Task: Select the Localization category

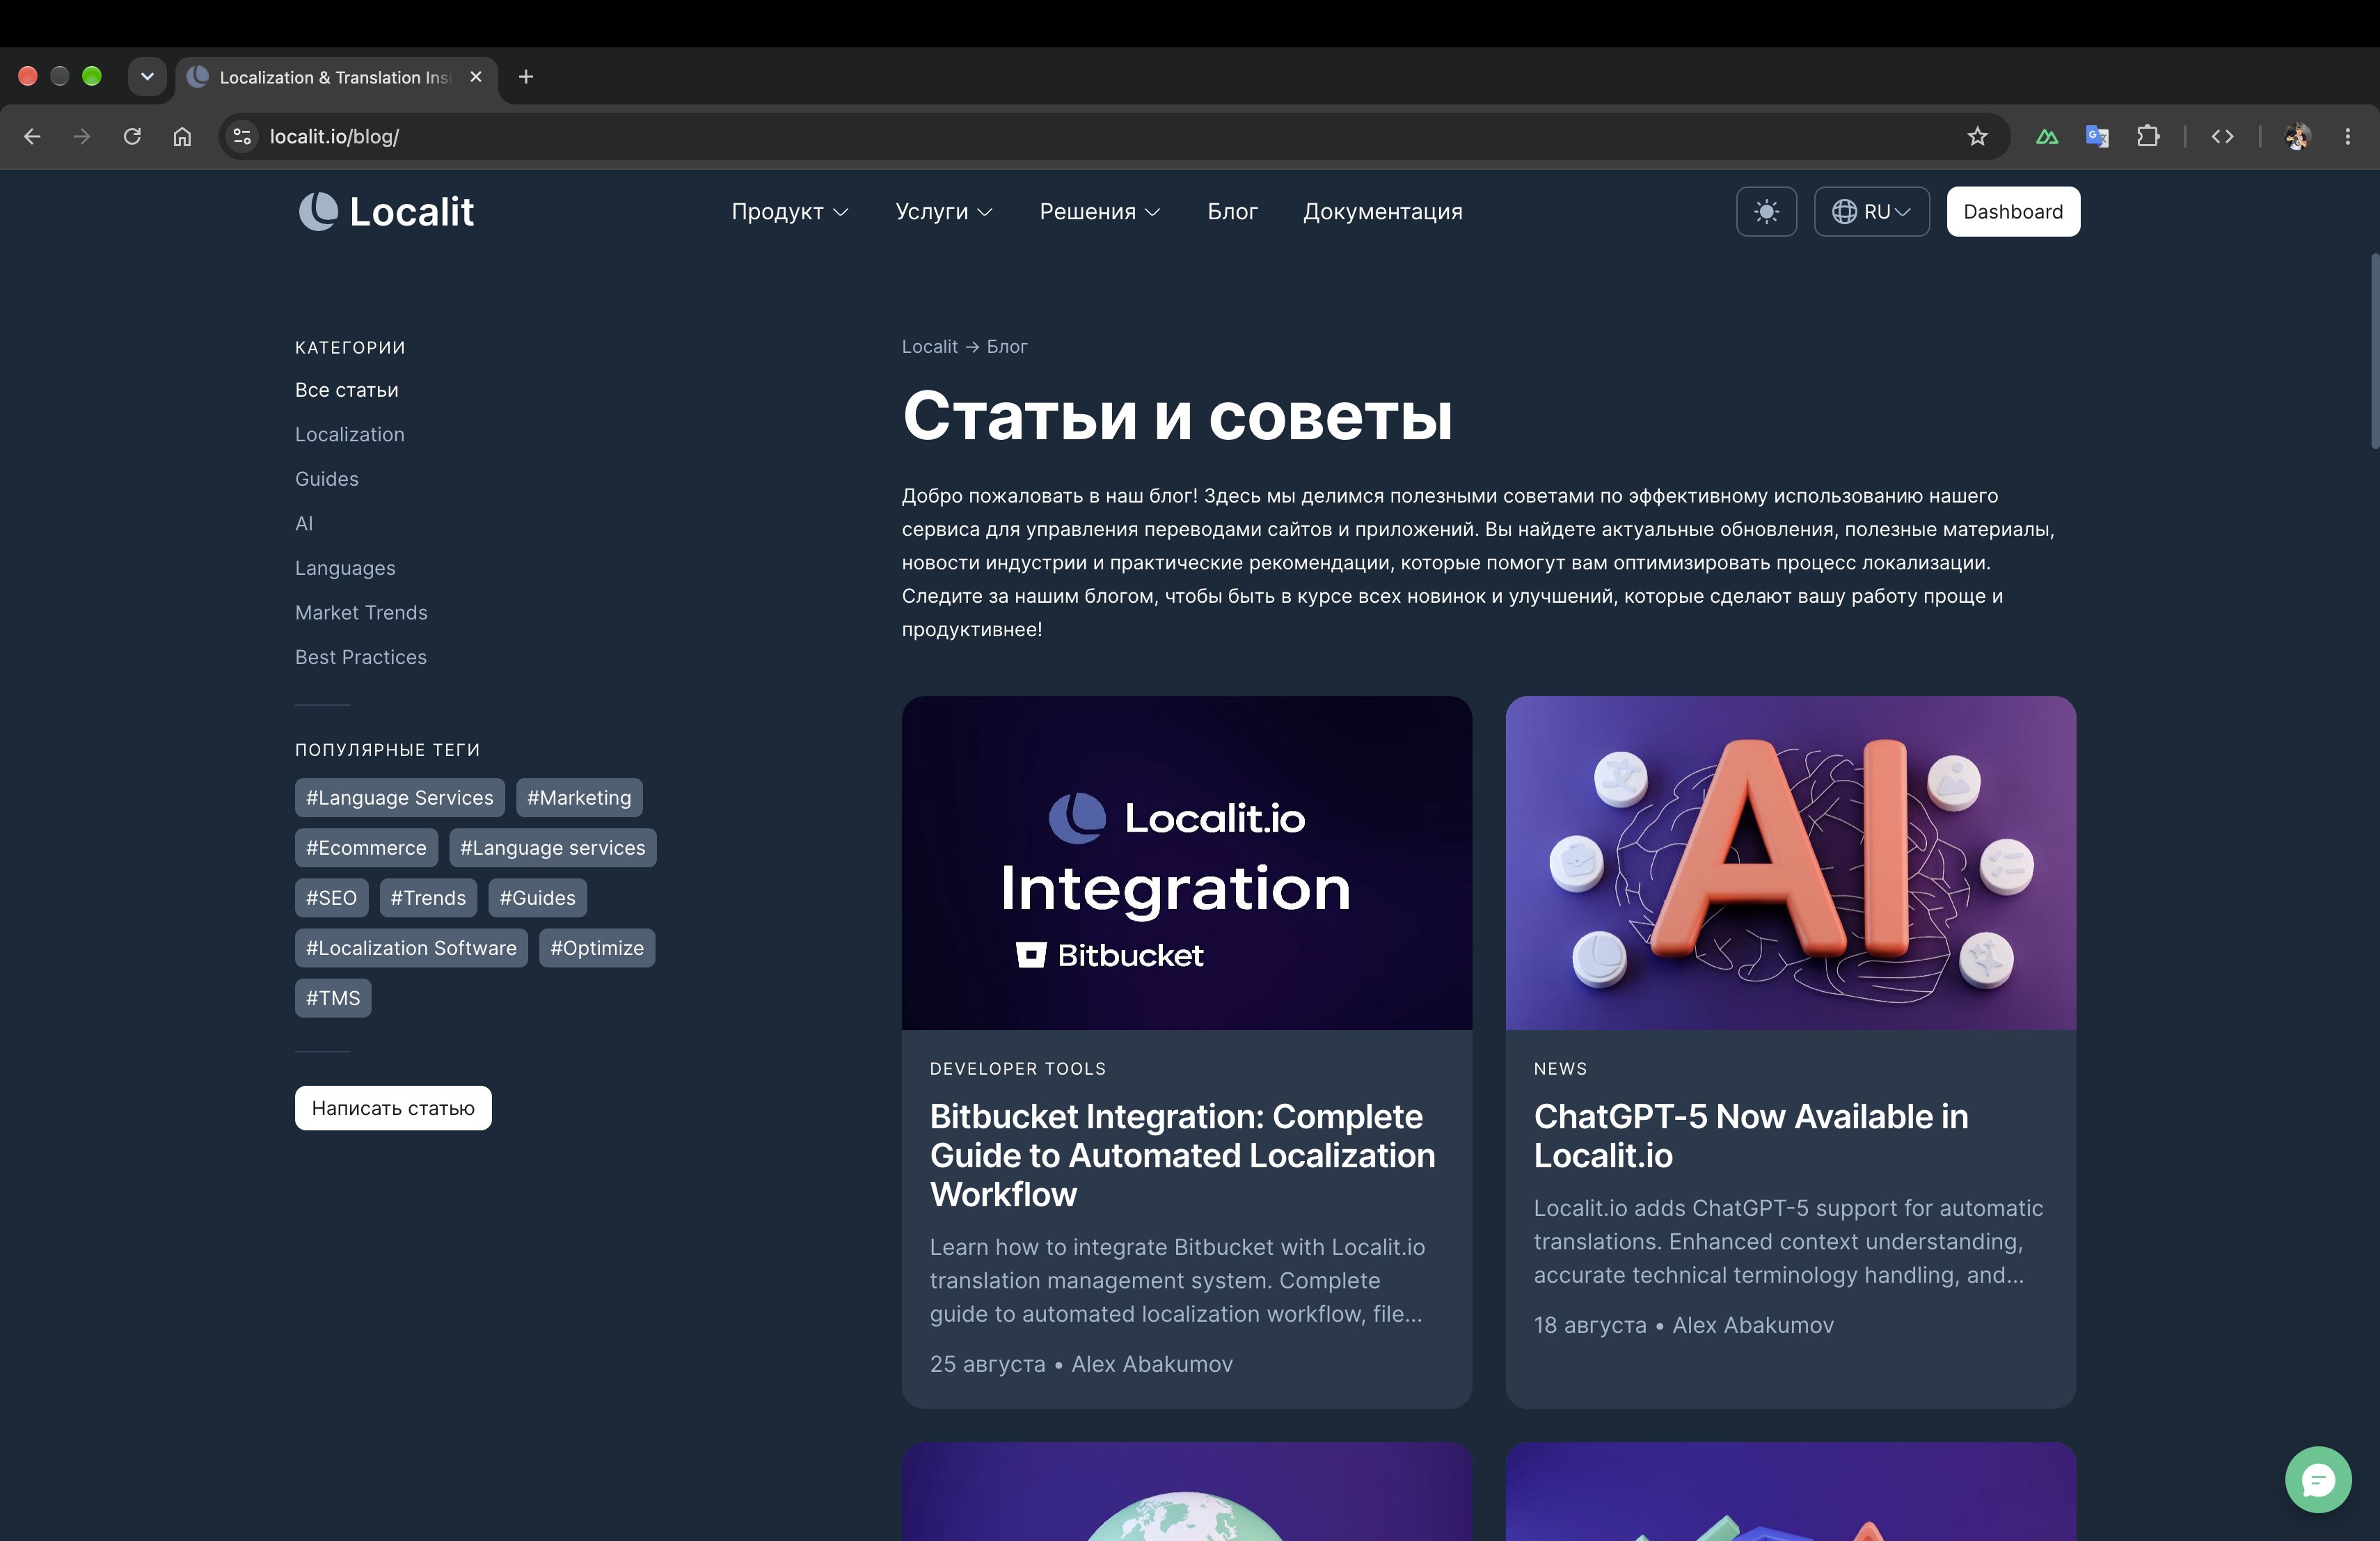Action: point(349,434)
